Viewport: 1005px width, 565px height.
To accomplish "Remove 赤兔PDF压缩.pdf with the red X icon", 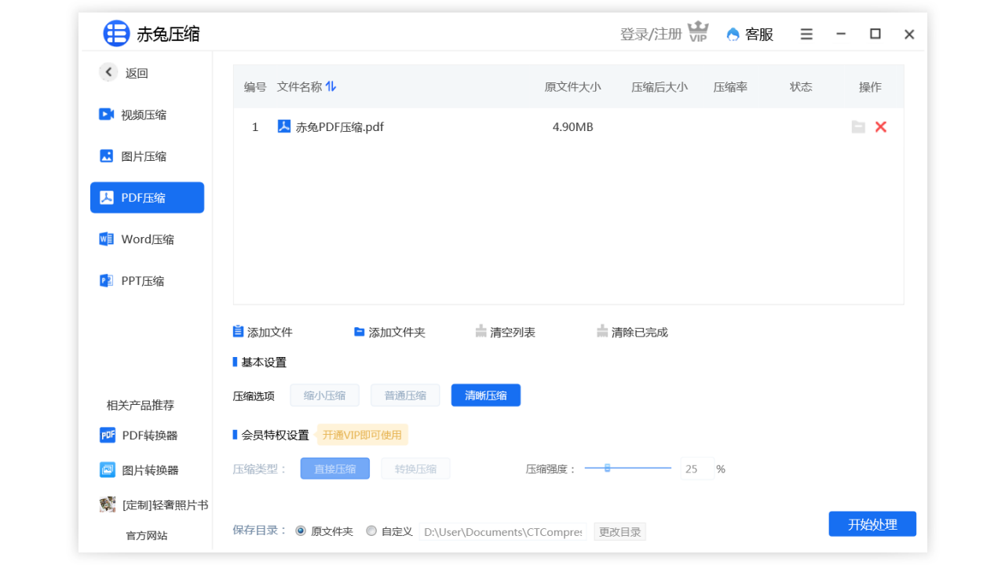I will pyautogui.click(x=880, y=126).
